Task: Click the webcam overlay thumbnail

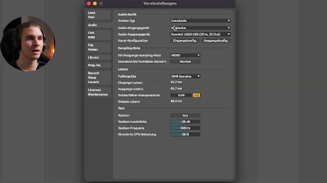Action: coord(28,44)
